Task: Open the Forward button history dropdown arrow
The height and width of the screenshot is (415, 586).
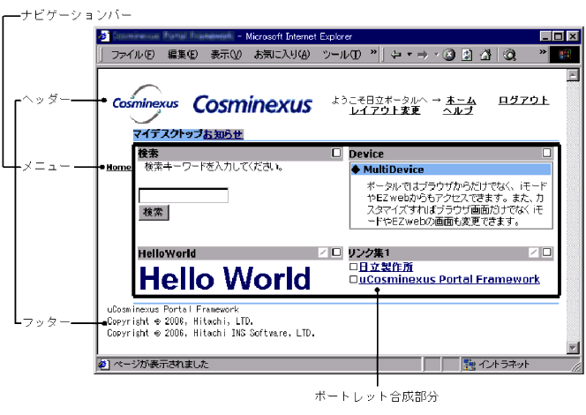Action: [x=436, y=55]
